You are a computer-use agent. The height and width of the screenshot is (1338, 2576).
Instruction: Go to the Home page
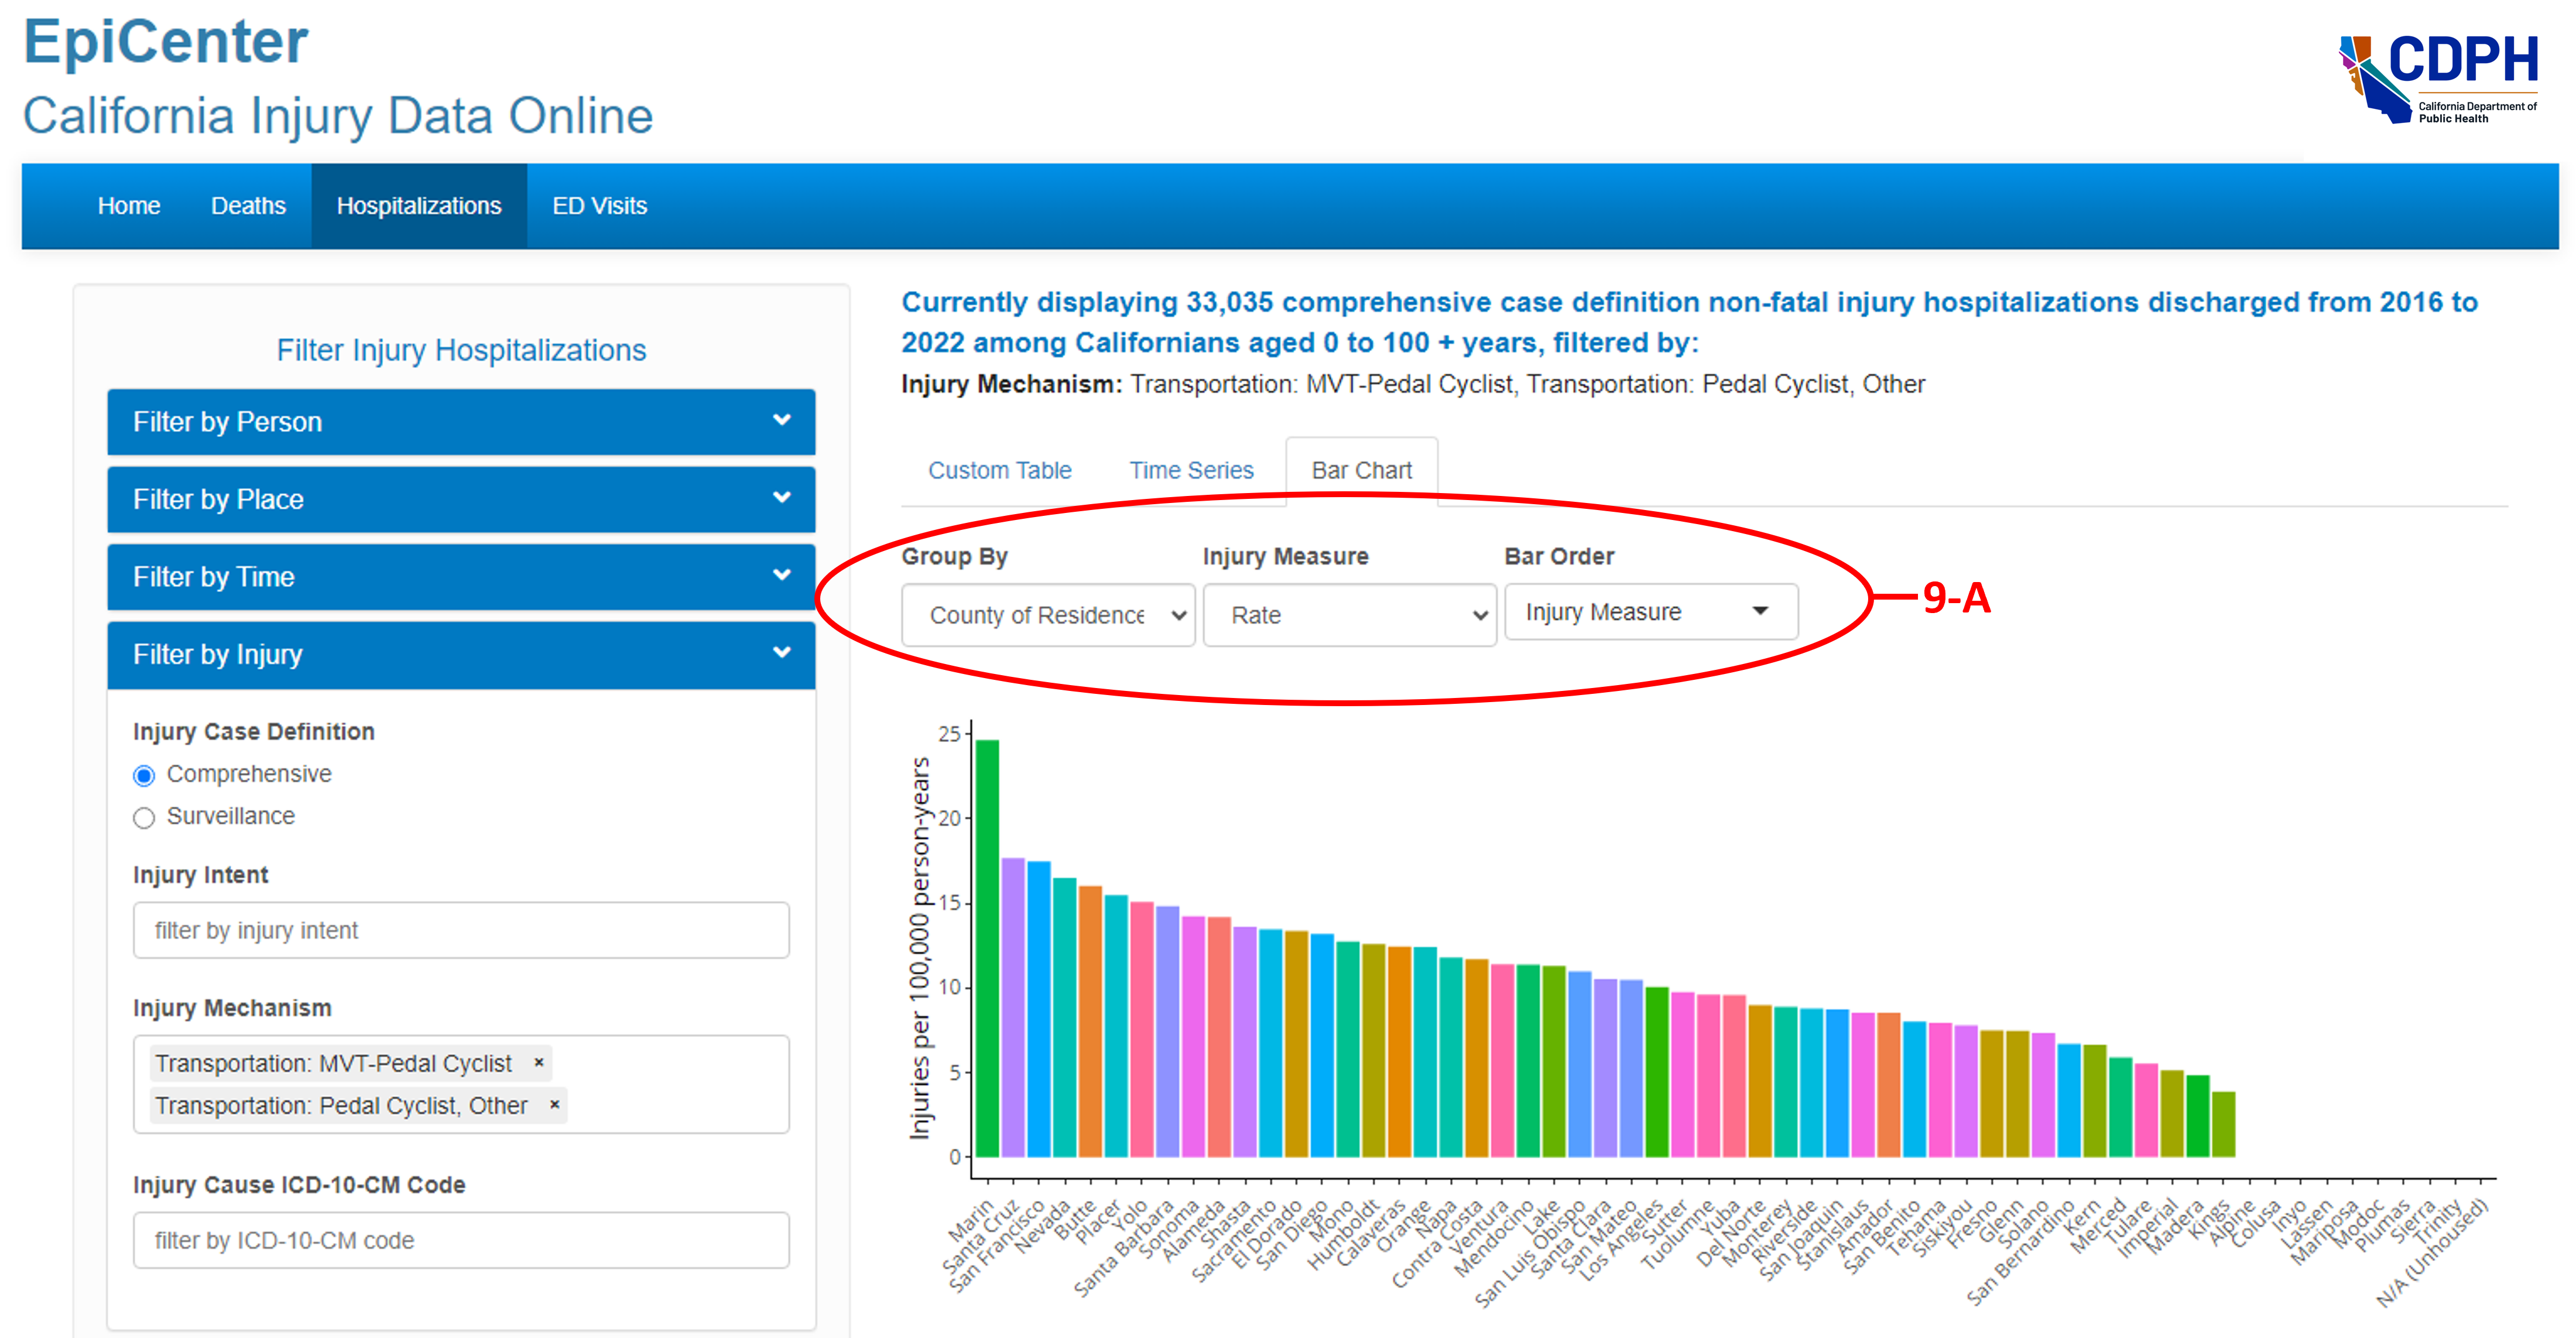point(129,206)
